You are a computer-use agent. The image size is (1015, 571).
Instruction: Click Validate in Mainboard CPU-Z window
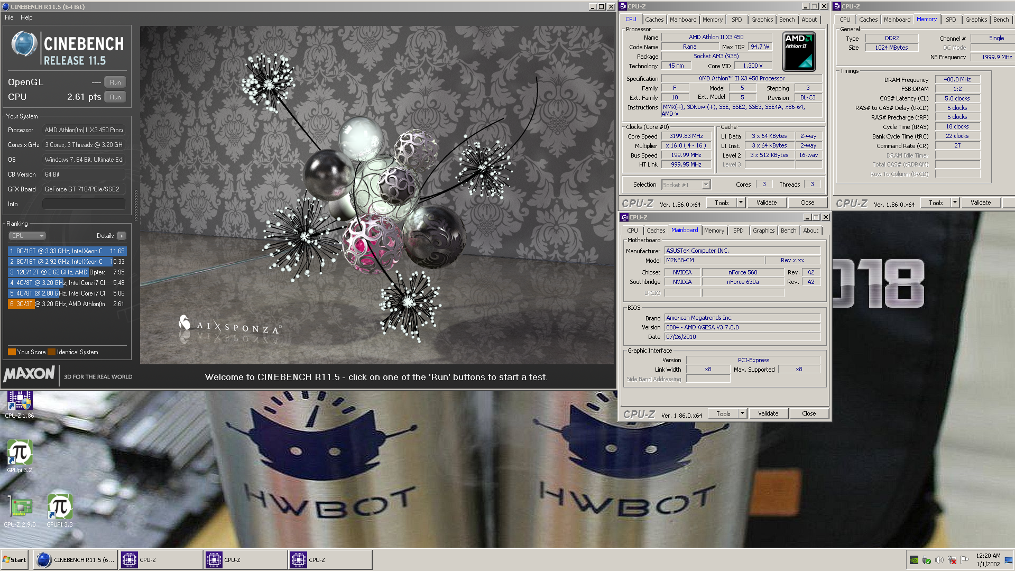point(768,414)
